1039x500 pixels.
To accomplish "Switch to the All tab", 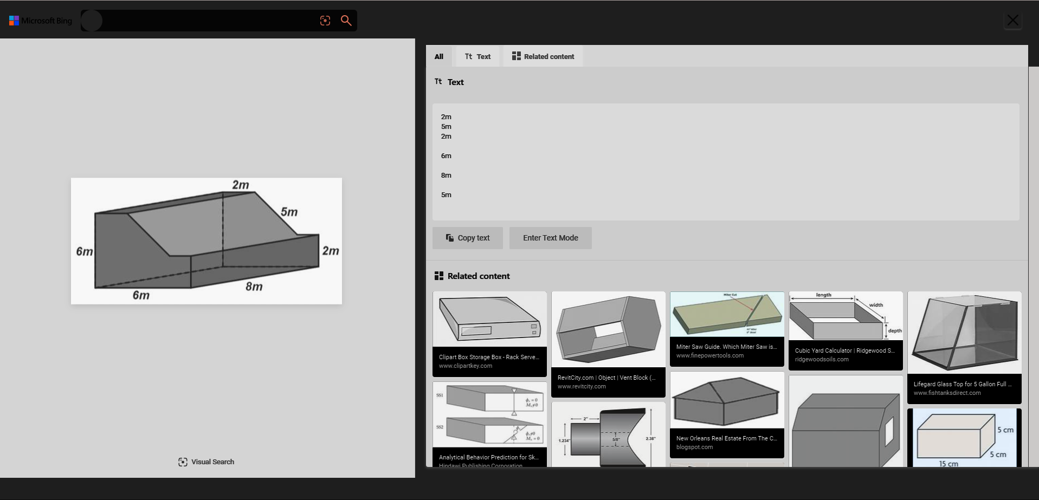I will (x=438, y=56).
